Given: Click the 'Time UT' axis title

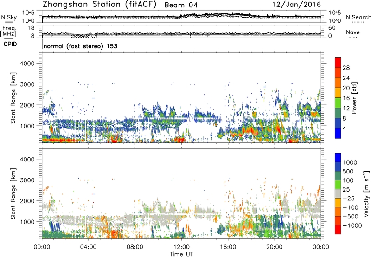Looking at the screenshot, I should (x=181, y=254).
